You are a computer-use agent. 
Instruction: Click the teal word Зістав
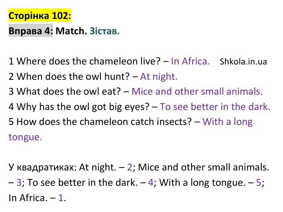pyautogui.click(x=104, y=31)
